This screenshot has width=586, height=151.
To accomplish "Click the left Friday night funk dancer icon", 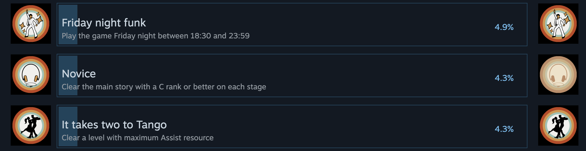I will click(x=31, y=24).
